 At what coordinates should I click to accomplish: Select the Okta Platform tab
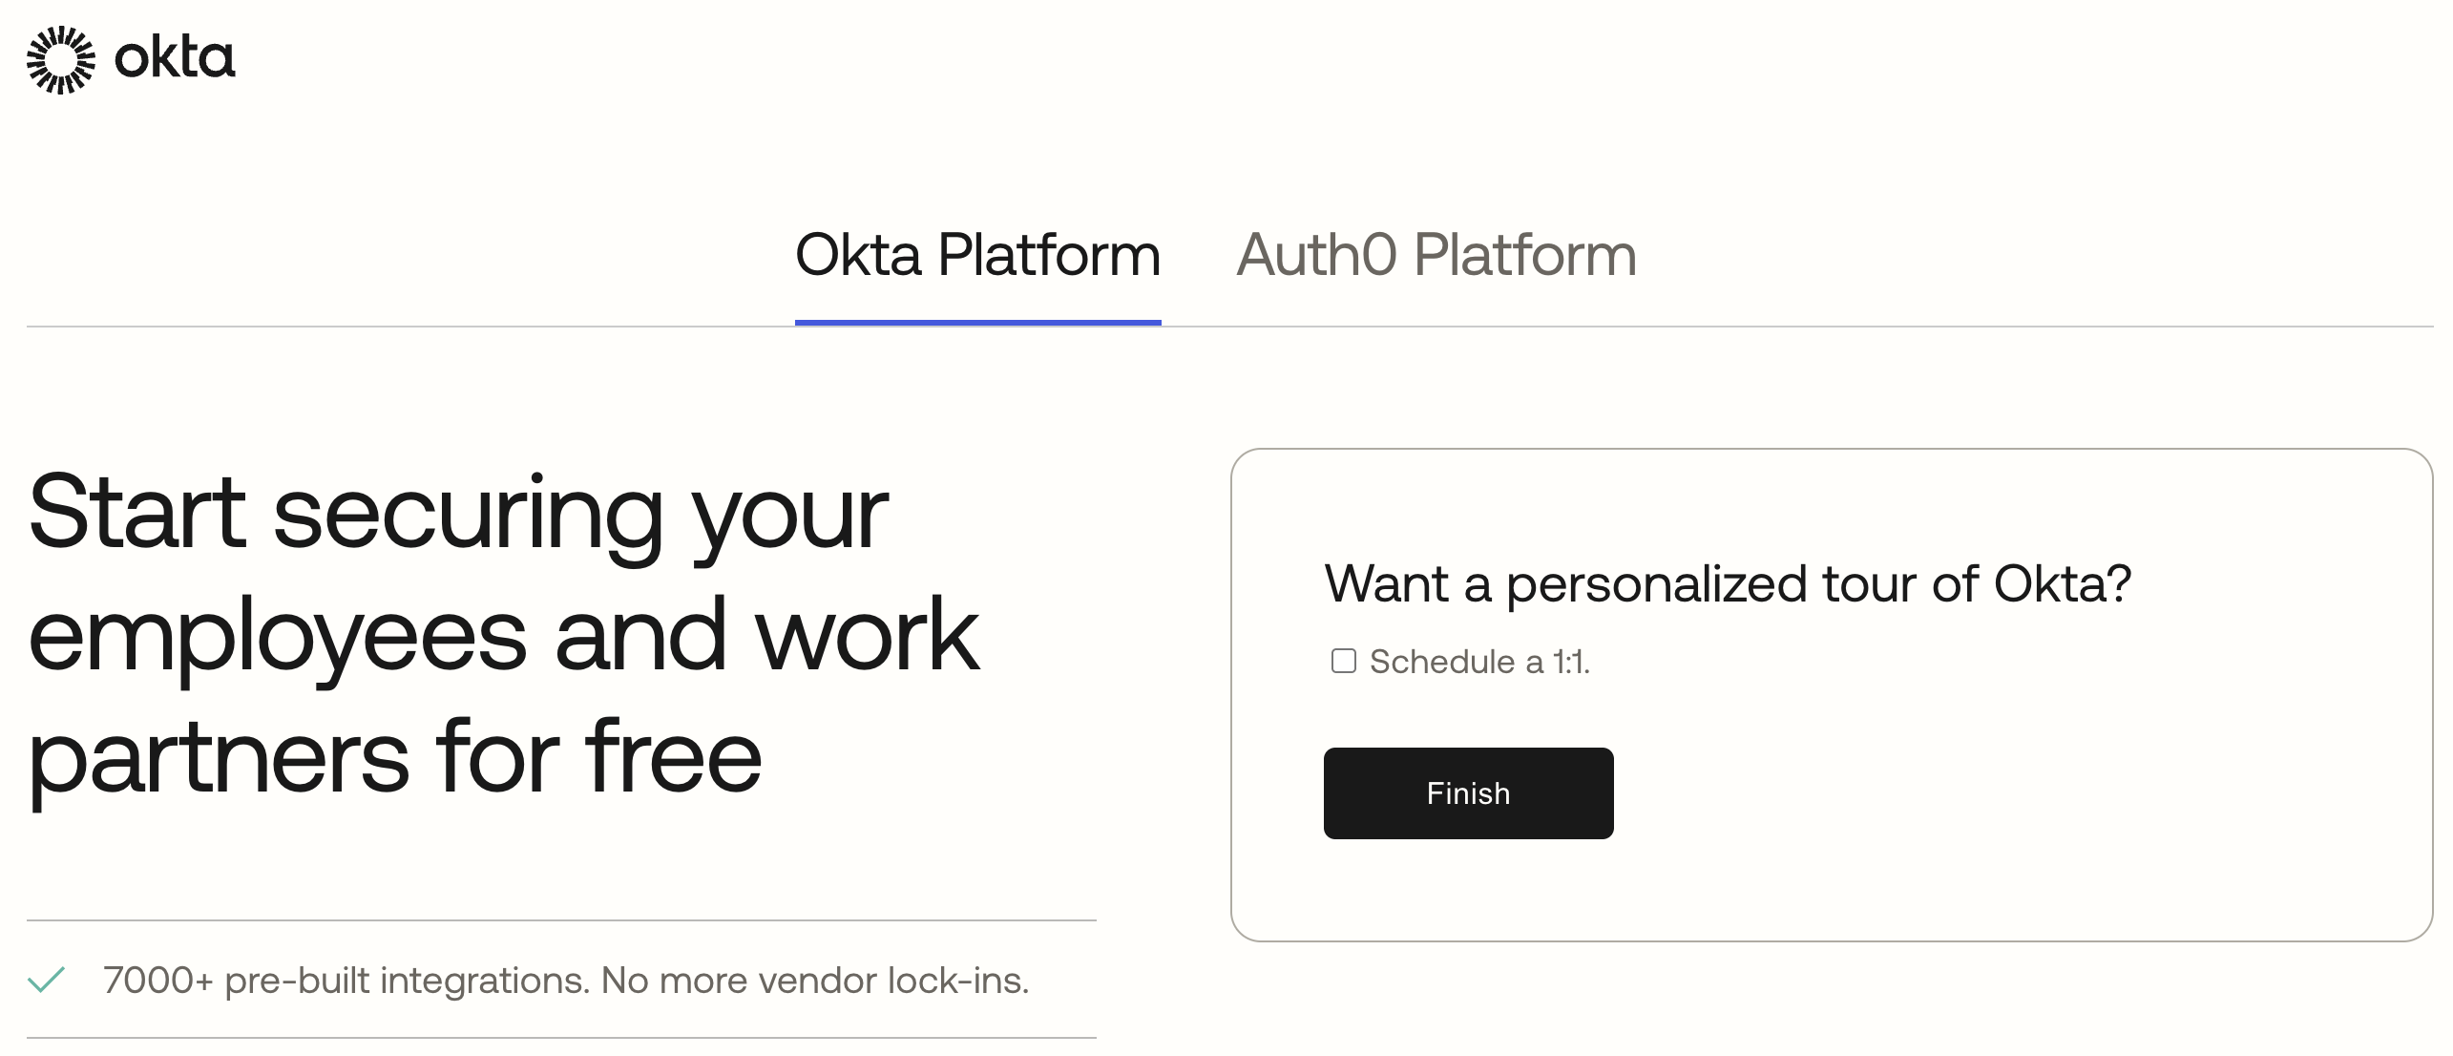pos(977,255)
